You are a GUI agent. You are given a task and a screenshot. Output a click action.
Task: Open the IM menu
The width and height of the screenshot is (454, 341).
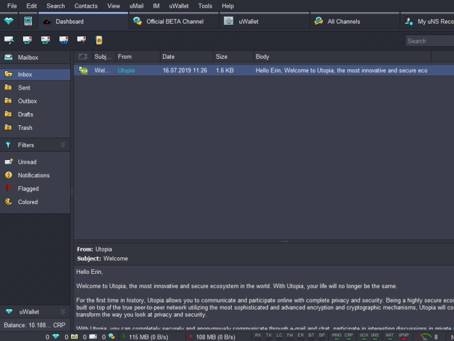click(157, 6)
